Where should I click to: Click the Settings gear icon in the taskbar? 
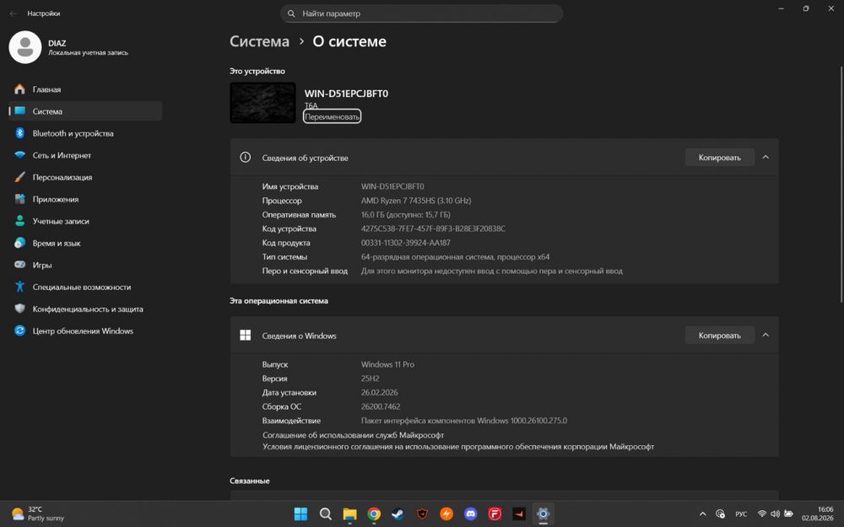(543, 514)
